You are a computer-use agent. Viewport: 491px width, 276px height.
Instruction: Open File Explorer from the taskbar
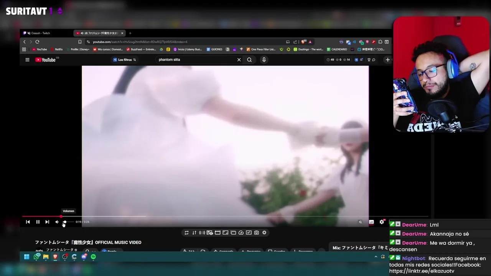click(46, 257)
